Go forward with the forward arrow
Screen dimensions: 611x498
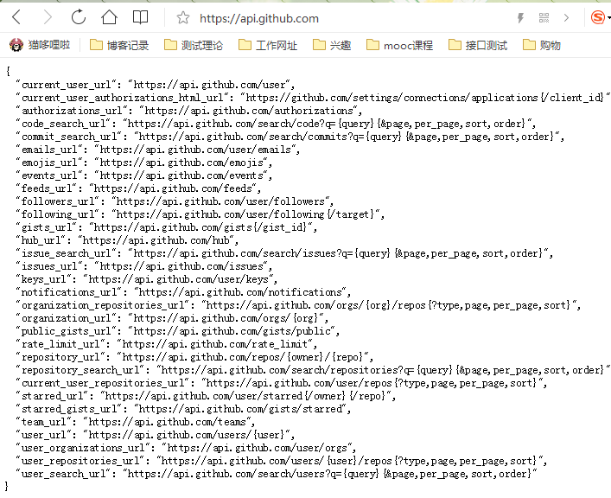click(48, 17)
